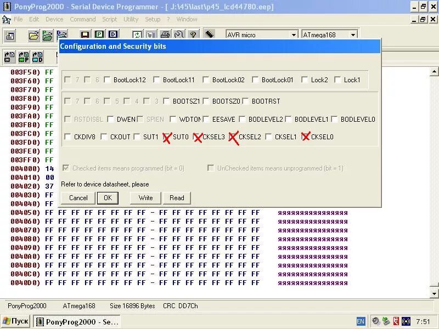Viewport: 439px width, 329px height.
Task: Toggle the BootLock11 checkbox
Action: 156,80
